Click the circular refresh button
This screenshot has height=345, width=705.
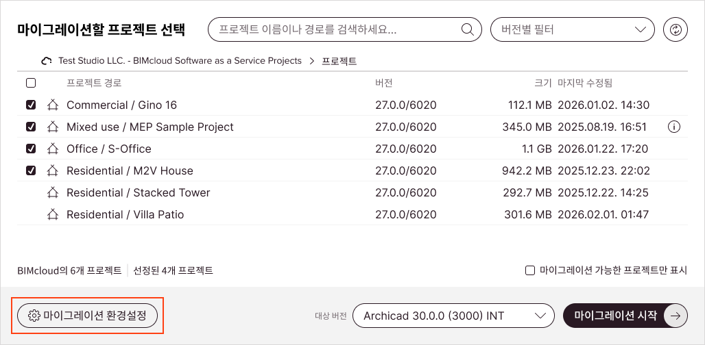(676, 29)
